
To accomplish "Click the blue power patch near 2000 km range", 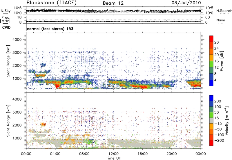I will (43, 65).
